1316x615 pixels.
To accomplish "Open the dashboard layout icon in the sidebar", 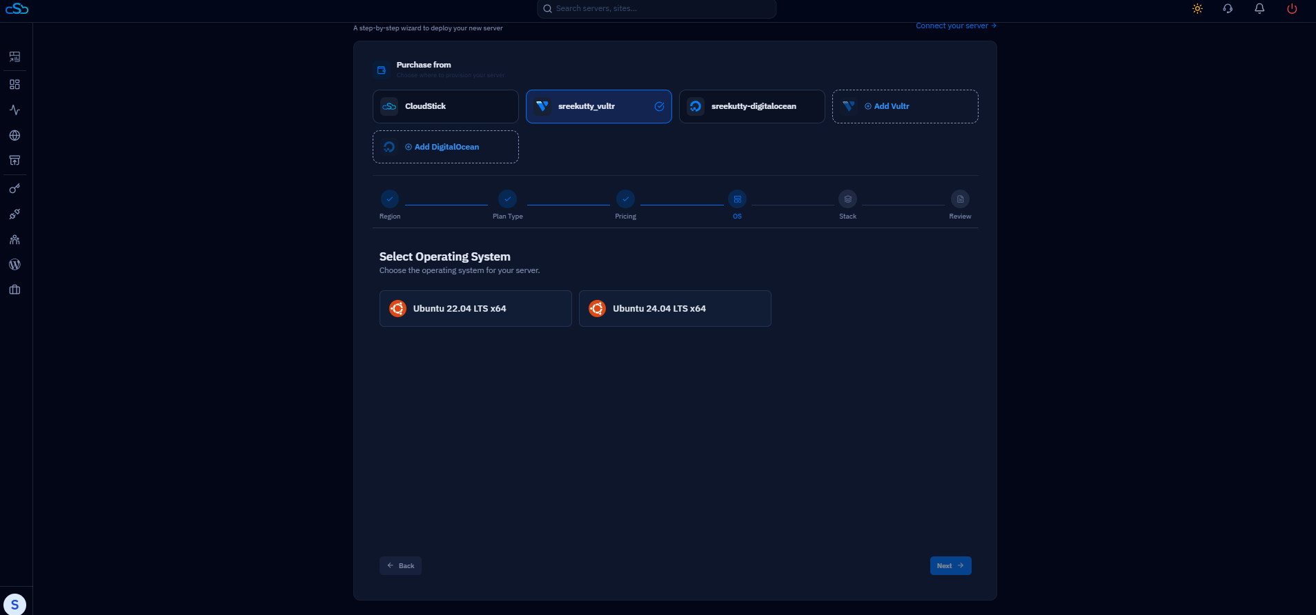I will 14,57.
